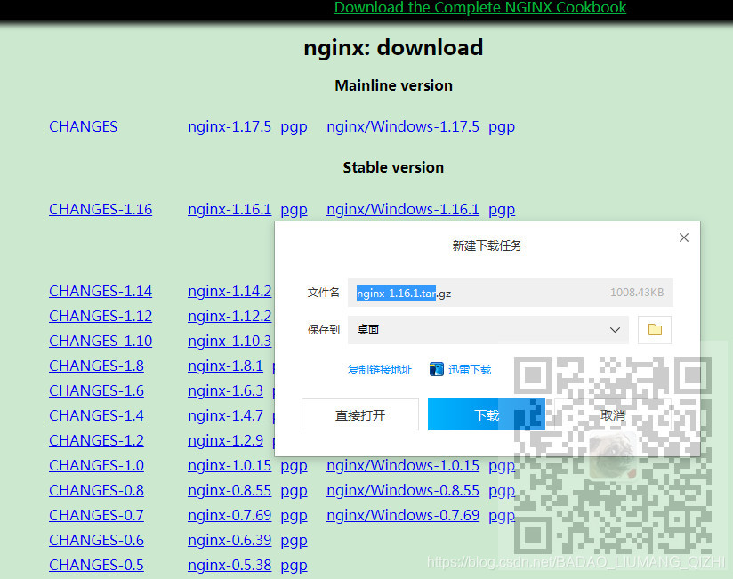The width and height of the screenshot is (733, 579).
Task: Download nginx-1.2.9 link
Action: pos(225,440)
